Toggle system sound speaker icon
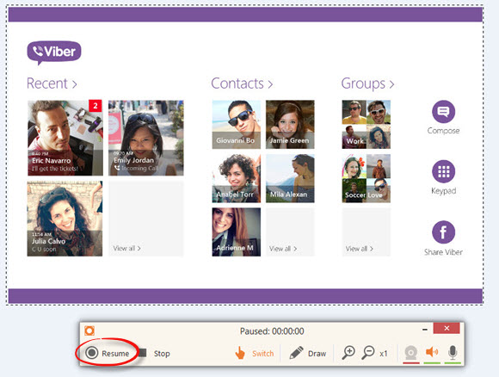This screenshot has width=499, height=377. coord(432,353)
